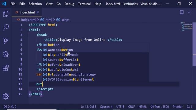The width and height of the screenshot is (196, 110).
Task: Open the Help menu
Action: click(x=98, y=4)
